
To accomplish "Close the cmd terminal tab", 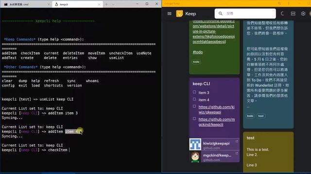I will (49, 4).
